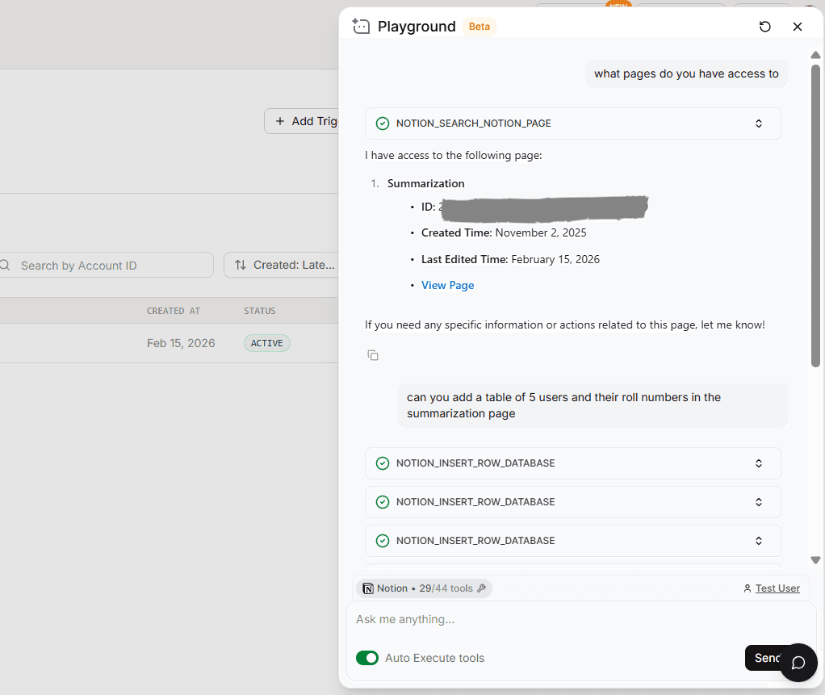The width and height of the screenshot is (825, 695).
Task: Click the Created Time: November 2, 2025 line
Action: click(504, 232)
